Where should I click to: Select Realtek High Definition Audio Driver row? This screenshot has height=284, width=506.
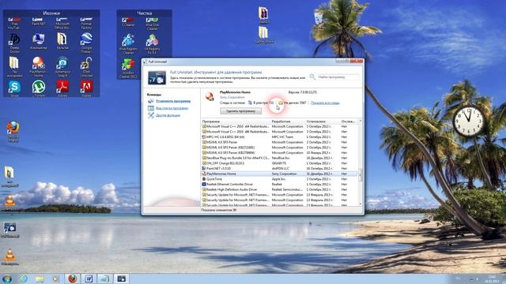click(x=279, y=189)
